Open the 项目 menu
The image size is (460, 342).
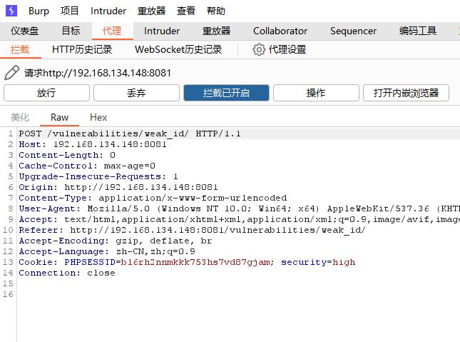click(69, 11)
